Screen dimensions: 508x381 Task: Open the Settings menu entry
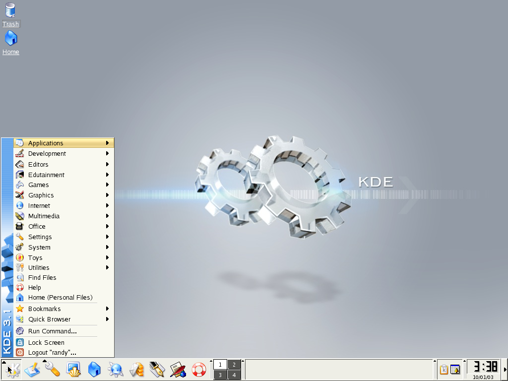pos(64,237)
